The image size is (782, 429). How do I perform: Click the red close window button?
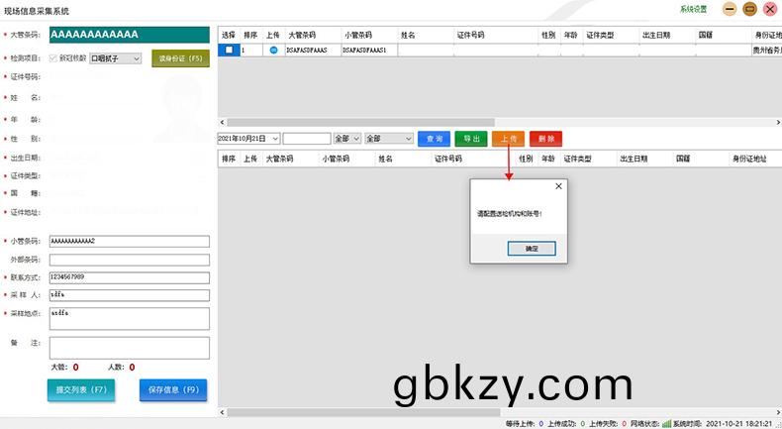(769, 9)
